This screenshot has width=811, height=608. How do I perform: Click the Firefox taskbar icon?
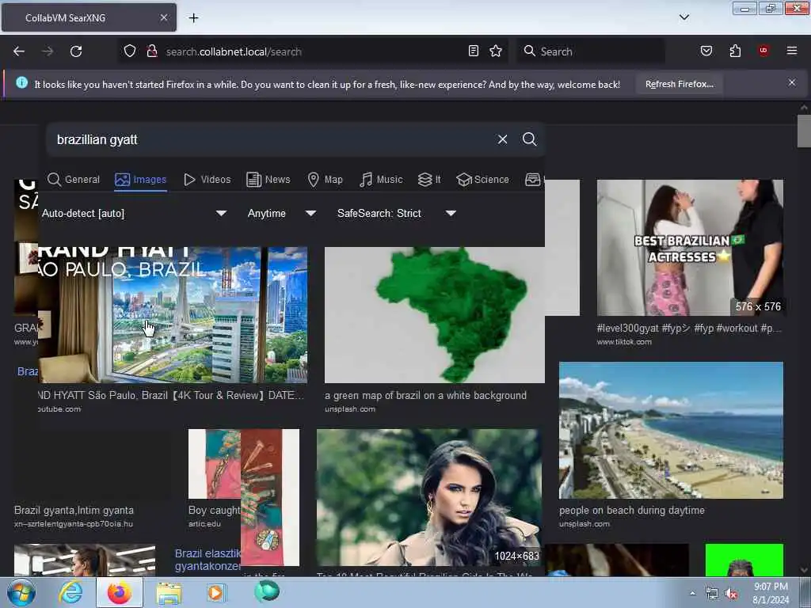click(119, 593)
